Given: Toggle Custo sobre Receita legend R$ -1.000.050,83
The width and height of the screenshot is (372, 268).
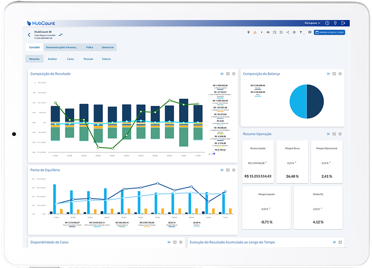Looking at the screenshot, I should coord(220,102).
